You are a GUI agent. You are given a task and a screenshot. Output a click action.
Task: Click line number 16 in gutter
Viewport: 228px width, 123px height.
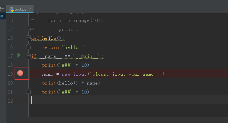coord(10,47)
